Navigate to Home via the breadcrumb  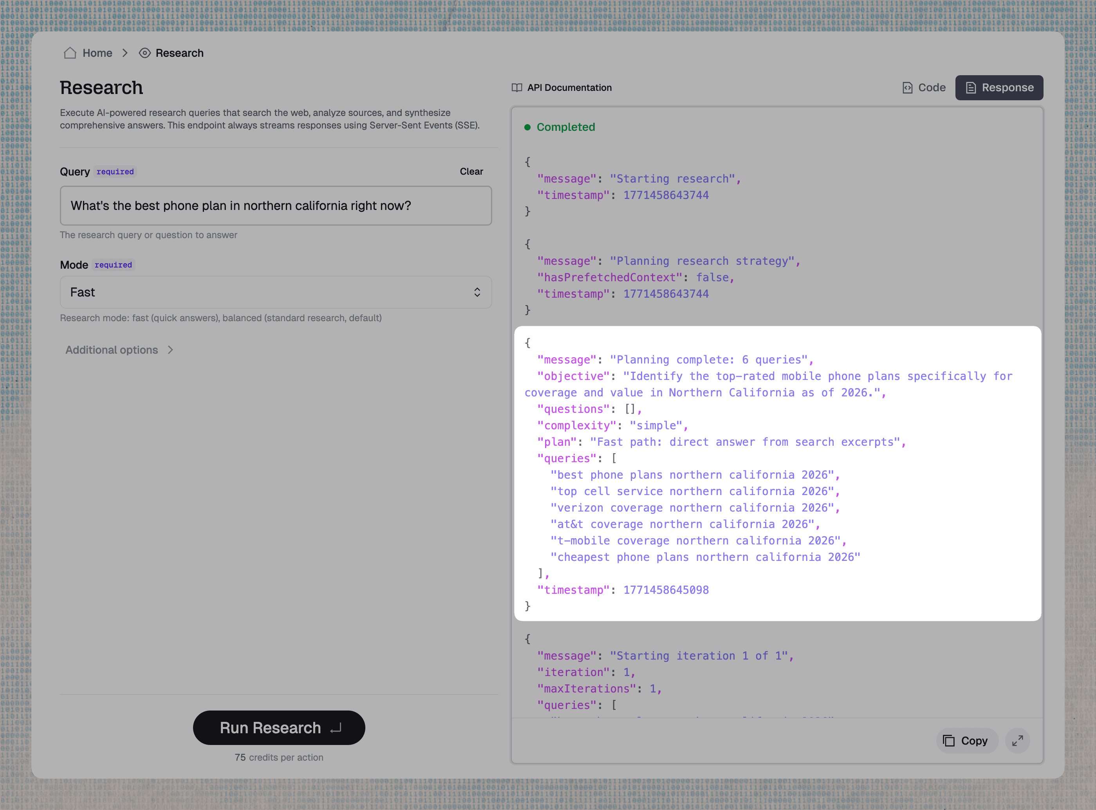coord(97,53)
